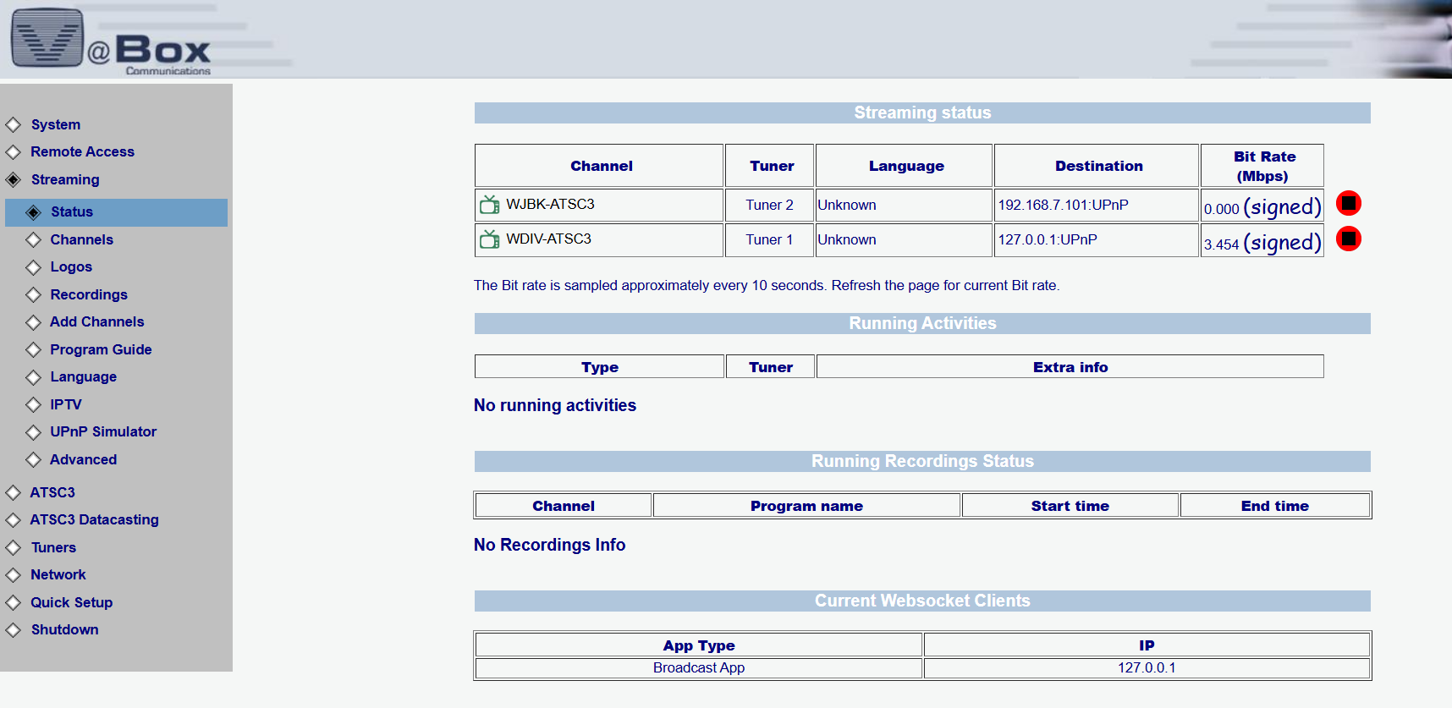Click destination 127.0.0.1:UPnP
Image resolution: width=1452 pixels, height=708 pixels.
1048,239
